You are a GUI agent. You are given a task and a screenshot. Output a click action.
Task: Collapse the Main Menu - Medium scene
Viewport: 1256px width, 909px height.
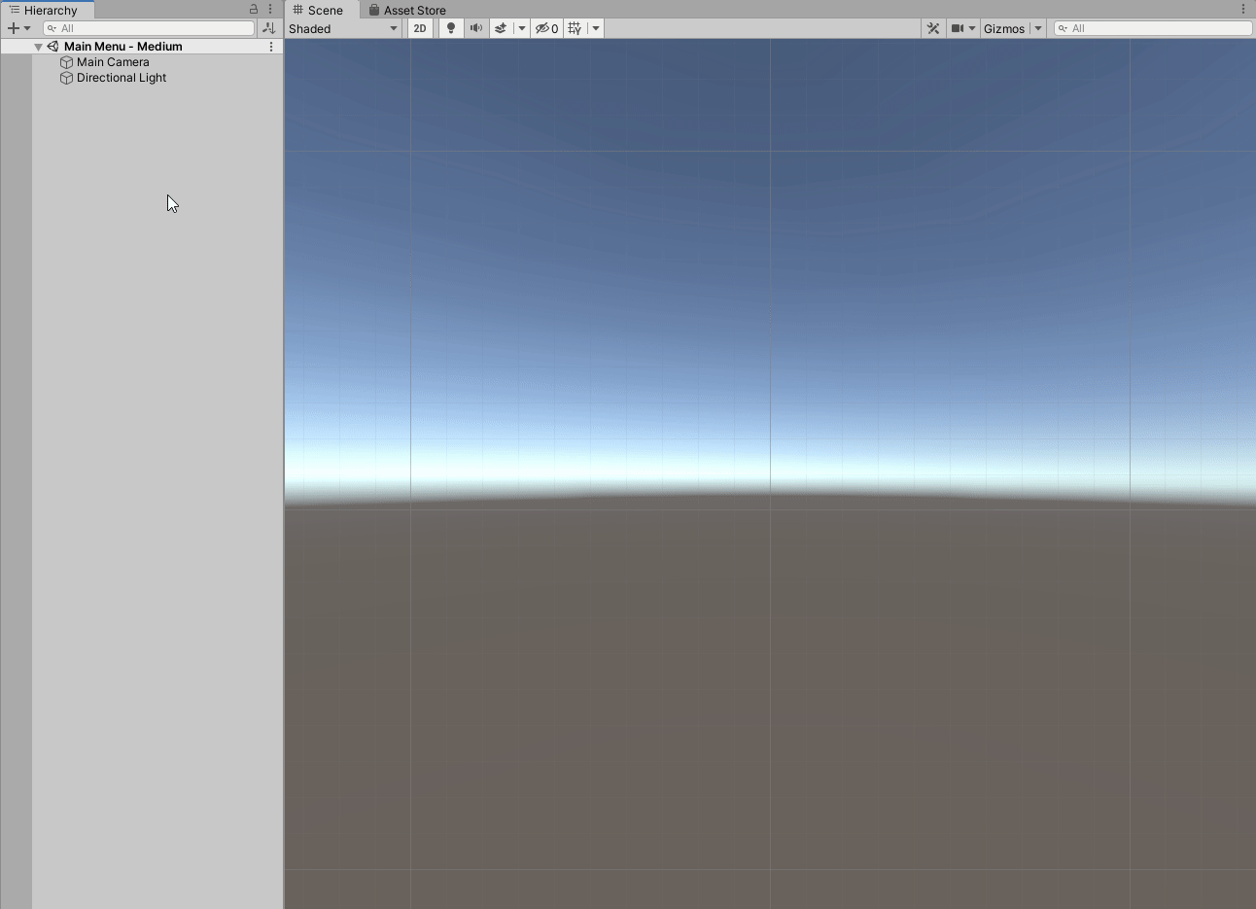(38, 46)
